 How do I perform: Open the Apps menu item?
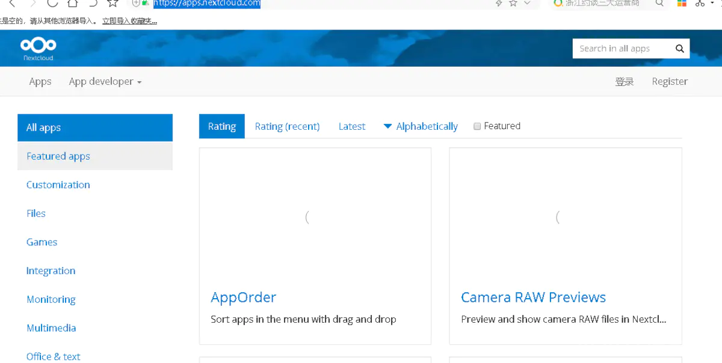point(40,82)
